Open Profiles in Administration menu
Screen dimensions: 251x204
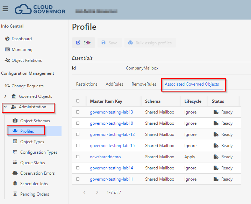[x=27, y=131]
